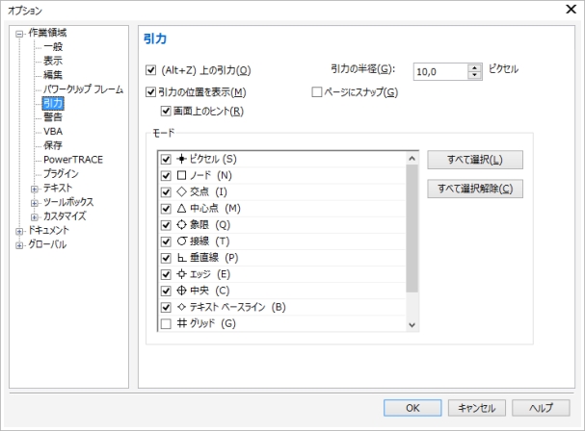Enable the ページにスナップ checkbox

pyautogui.click(x=316, y=92)
